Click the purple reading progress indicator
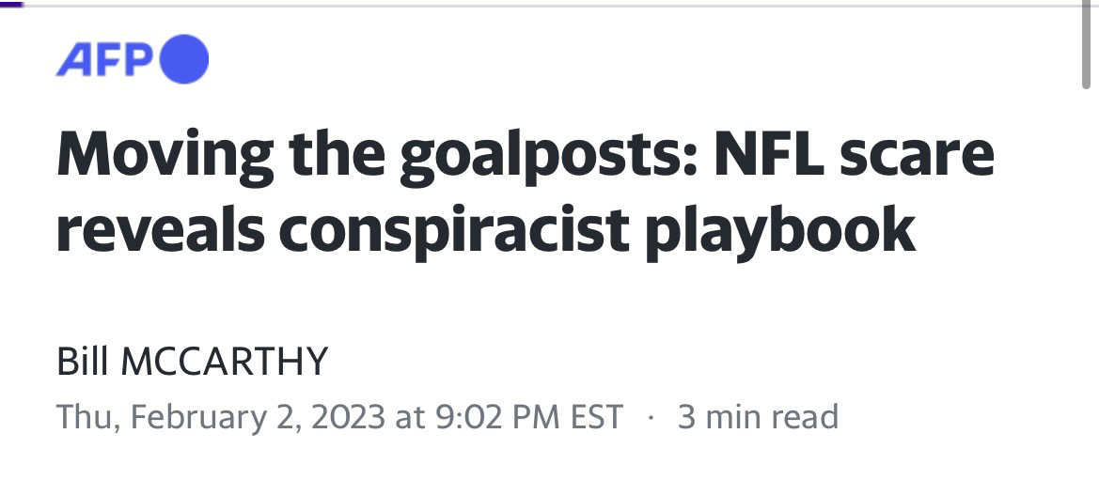Image resolution: width=1099 pixels, height=480 pixels. pyautogui.click(x=12, y=4)
